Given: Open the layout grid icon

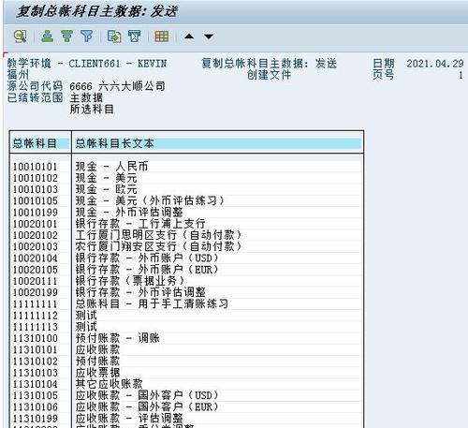Looking at the screenshot, I should point(162,37).
